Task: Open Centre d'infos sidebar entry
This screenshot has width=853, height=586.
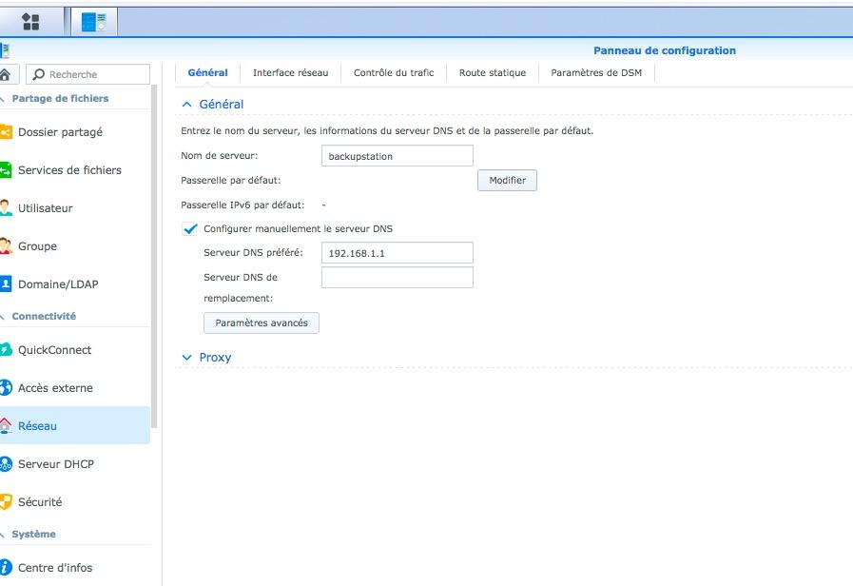Action: click(75, 567)
